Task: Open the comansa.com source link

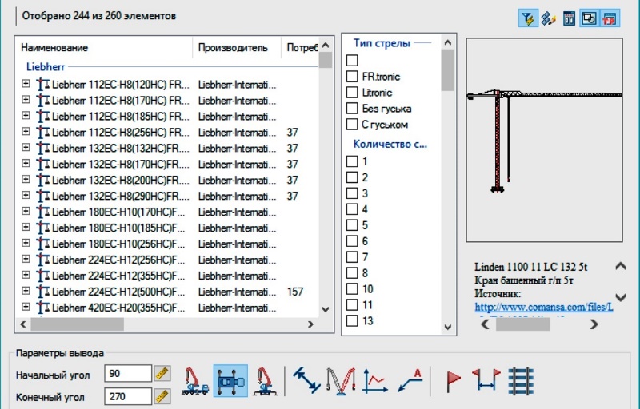Action: [544, 308]
